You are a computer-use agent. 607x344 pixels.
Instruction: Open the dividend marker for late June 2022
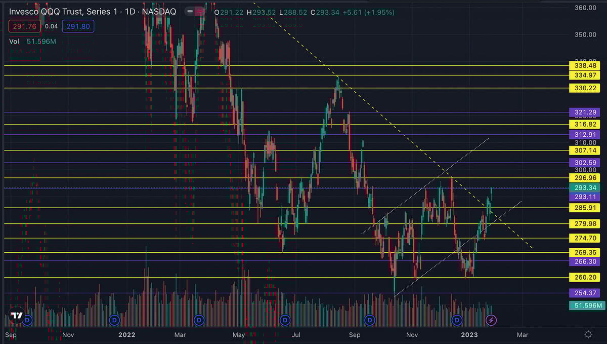coord(285,320)
